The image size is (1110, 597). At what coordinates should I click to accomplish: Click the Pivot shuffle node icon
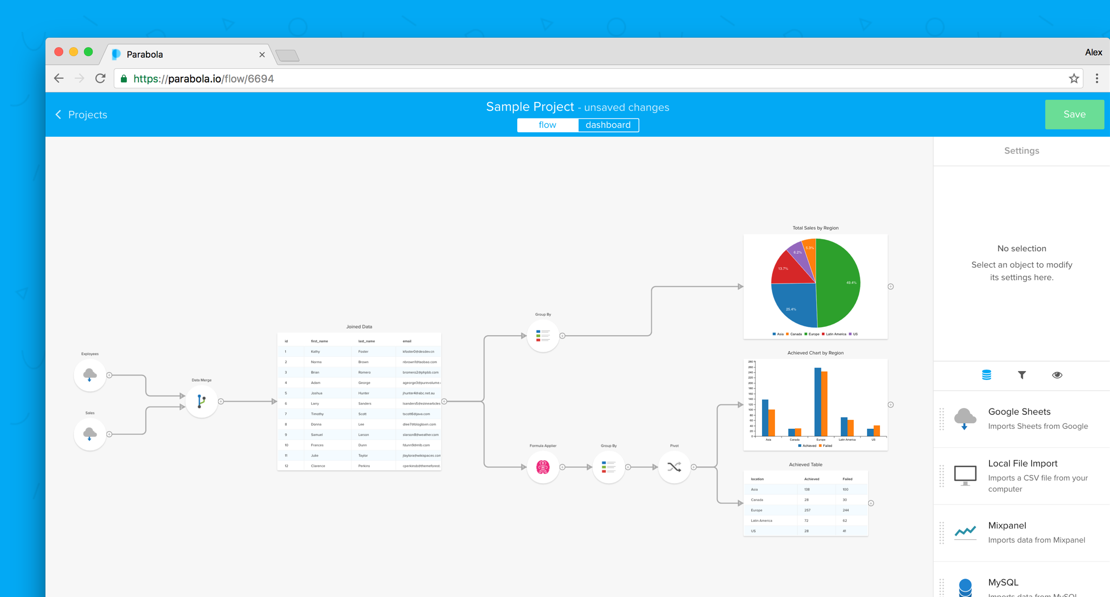674,467
